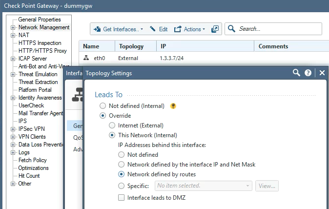Expand the Threat Emulation tree node
Image resolution: width=329 pixels, height=209 pixels.
pyautogui.click(x=13, y=74)
